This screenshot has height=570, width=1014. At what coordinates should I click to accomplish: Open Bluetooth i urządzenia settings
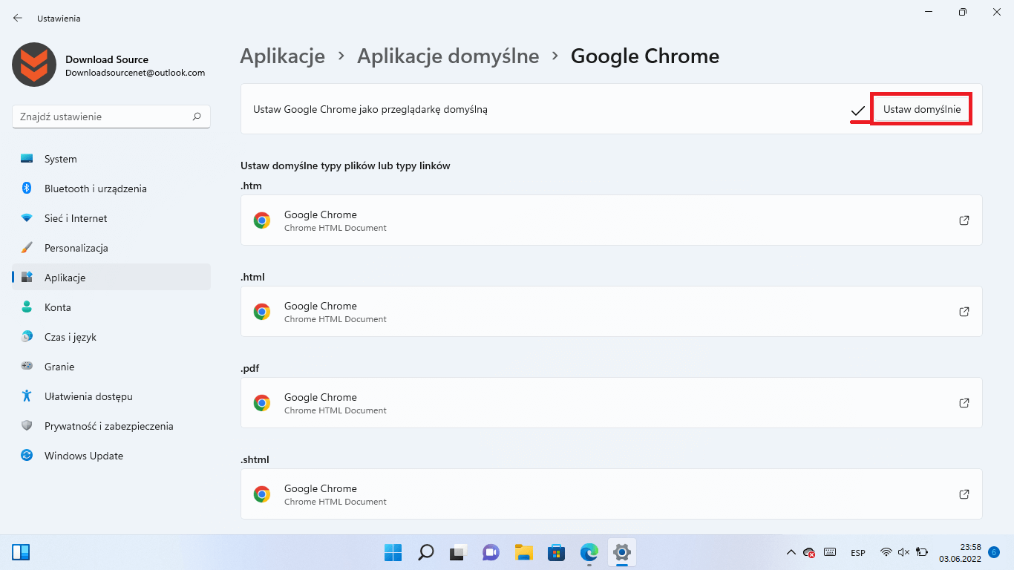coord(111,189)
